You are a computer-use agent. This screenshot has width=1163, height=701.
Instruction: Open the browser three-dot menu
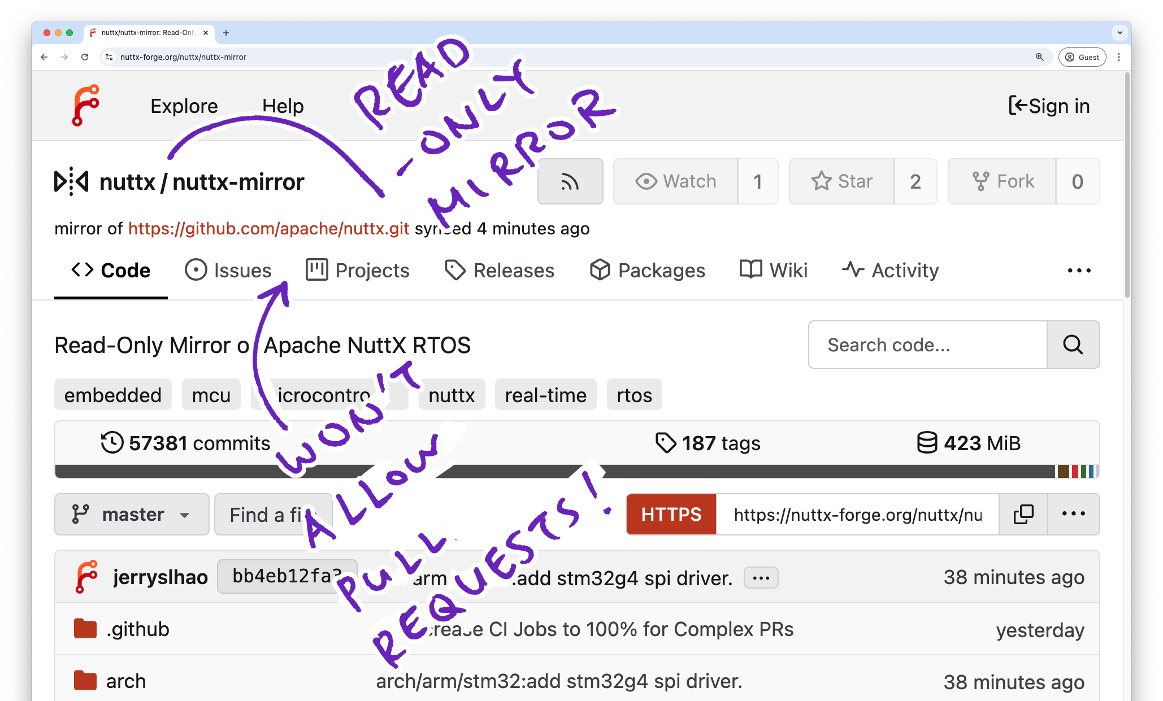[x=1119, y=57]
